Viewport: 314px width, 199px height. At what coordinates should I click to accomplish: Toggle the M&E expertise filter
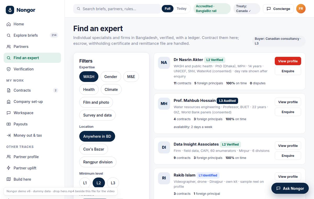(131, 77)
